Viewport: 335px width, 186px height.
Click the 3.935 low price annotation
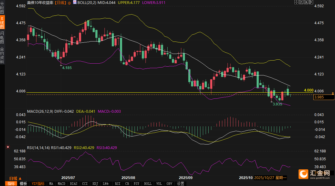point(277,104)
